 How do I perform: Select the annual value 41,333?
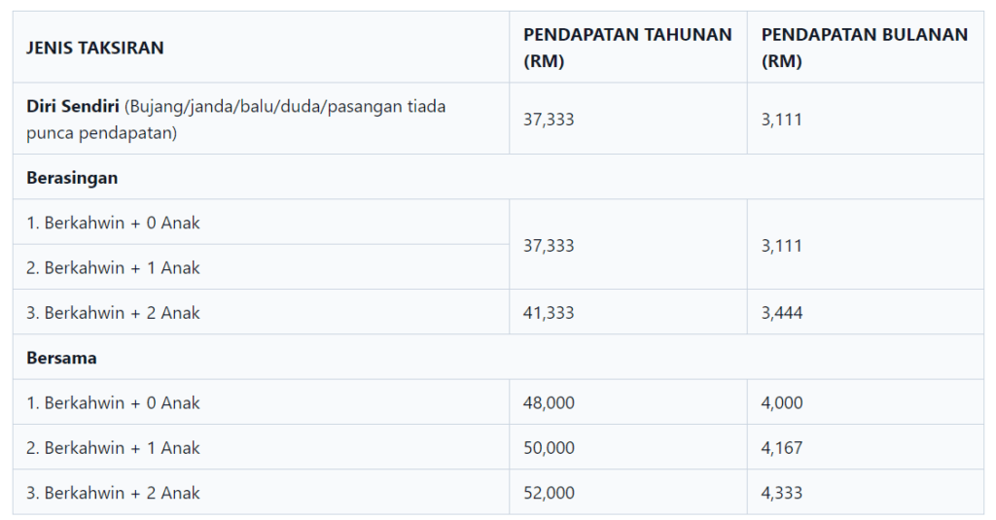549,313
